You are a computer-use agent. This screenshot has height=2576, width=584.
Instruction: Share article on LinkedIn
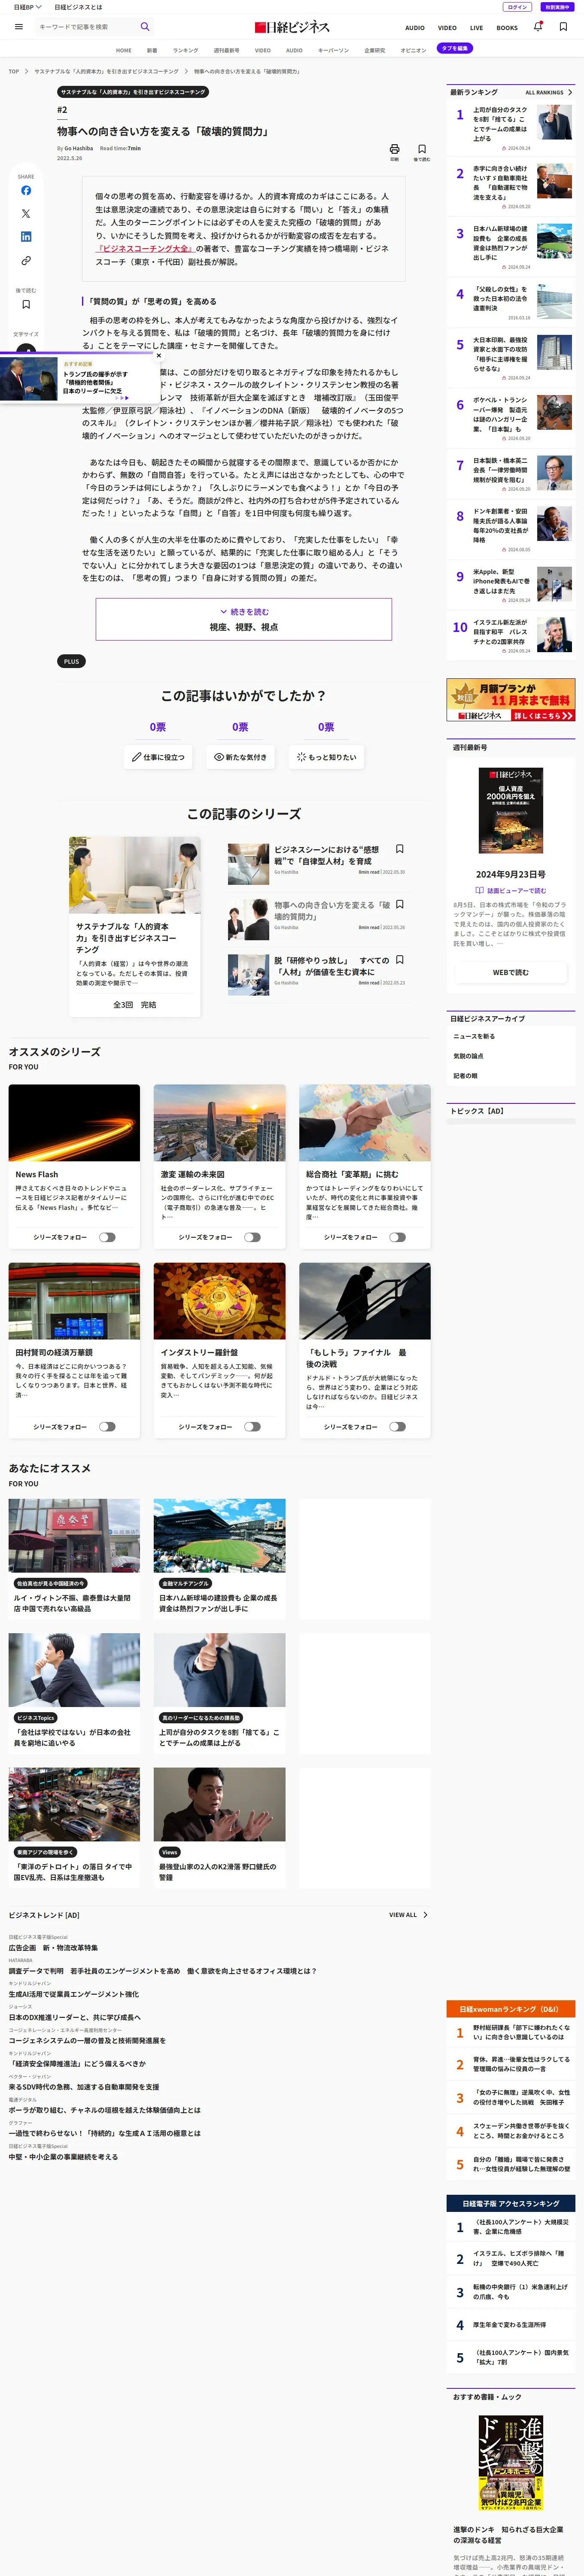tap(26, 237)
